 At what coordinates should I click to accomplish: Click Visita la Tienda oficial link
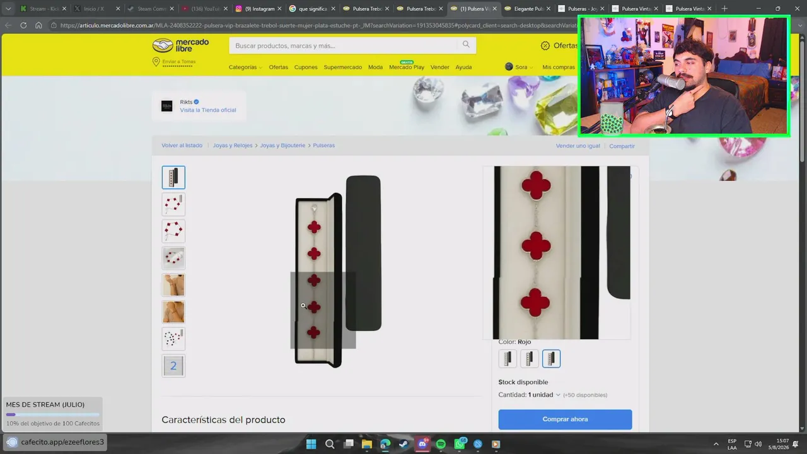[x=208, y=110]
